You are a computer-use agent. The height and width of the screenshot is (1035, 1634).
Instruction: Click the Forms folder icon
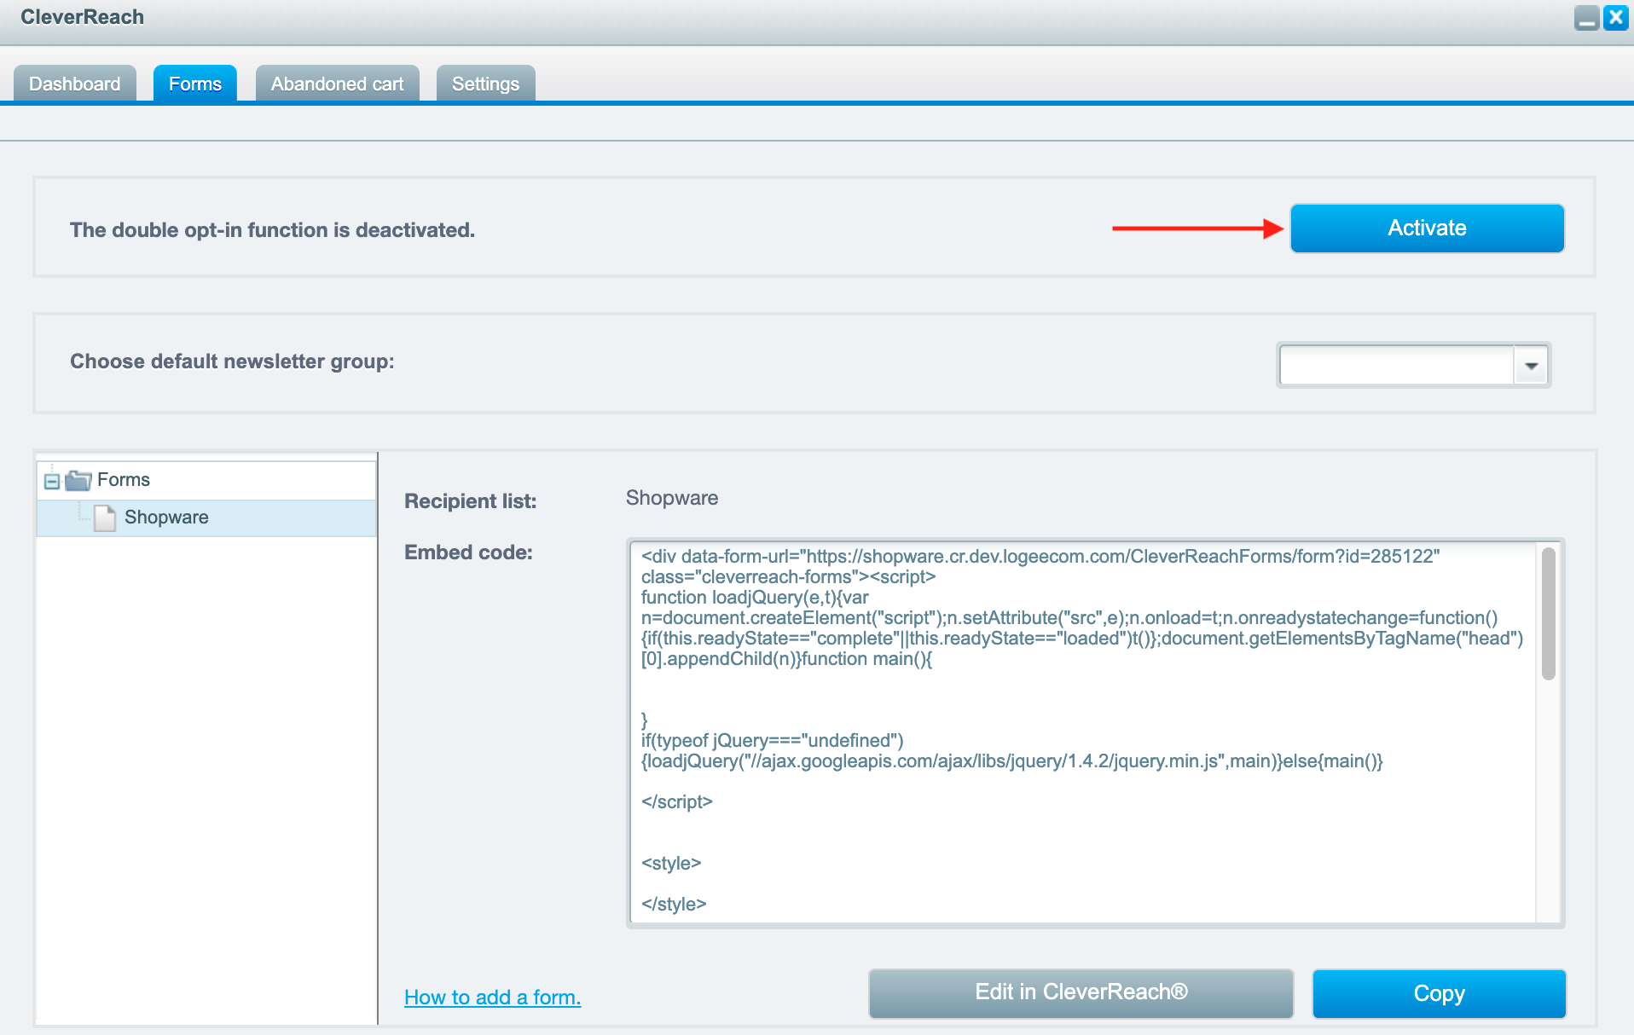pos(78,480)
